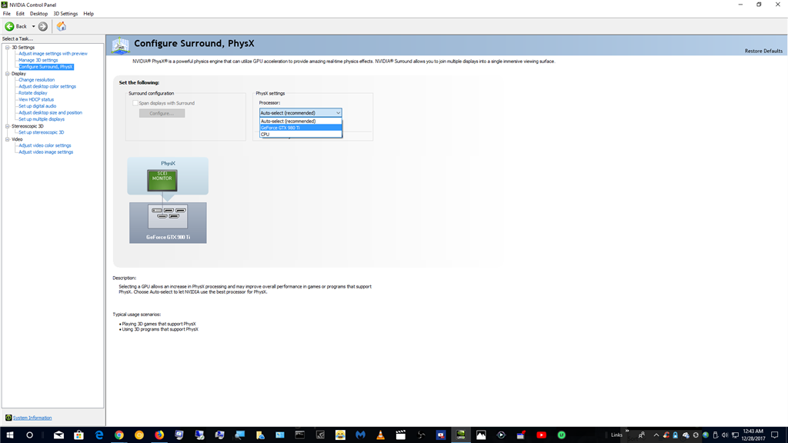Choose GeForce GTX 980 Ti processor option

pos(301,128)
